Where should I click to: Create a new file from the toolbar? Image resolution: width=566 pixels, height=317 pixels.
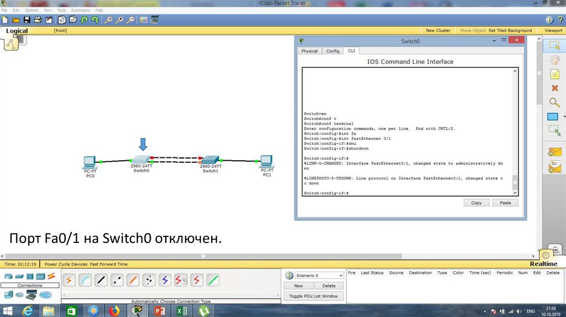pos(5,20)
